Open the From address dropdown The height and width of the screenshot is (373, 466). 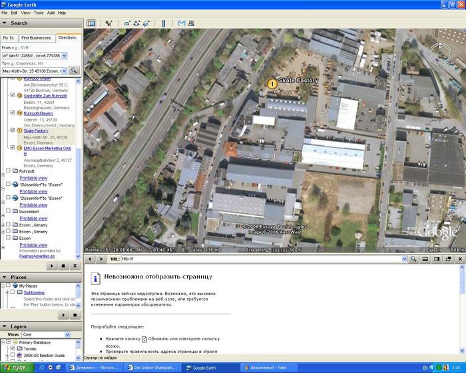[64, 56]
